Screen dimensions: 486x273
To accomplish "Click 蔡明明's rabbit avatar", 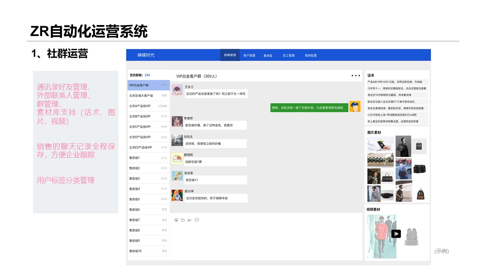I will coord(177,158).
